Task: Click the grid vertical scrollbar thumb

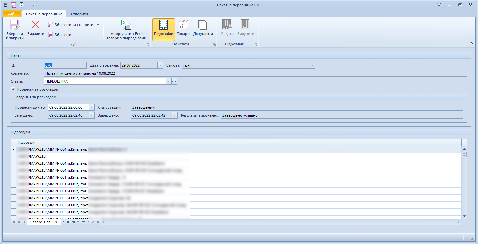Action: pyautogui.click(x=464, y=154)
